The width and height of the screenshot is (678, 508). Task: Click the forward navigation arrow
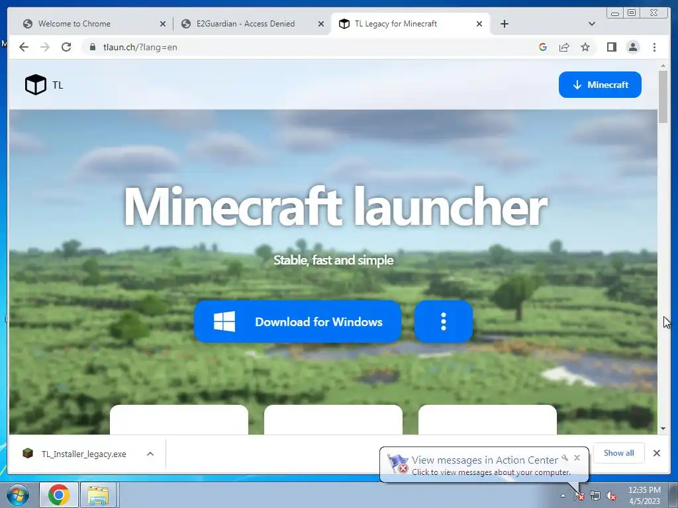pos(45,47)
